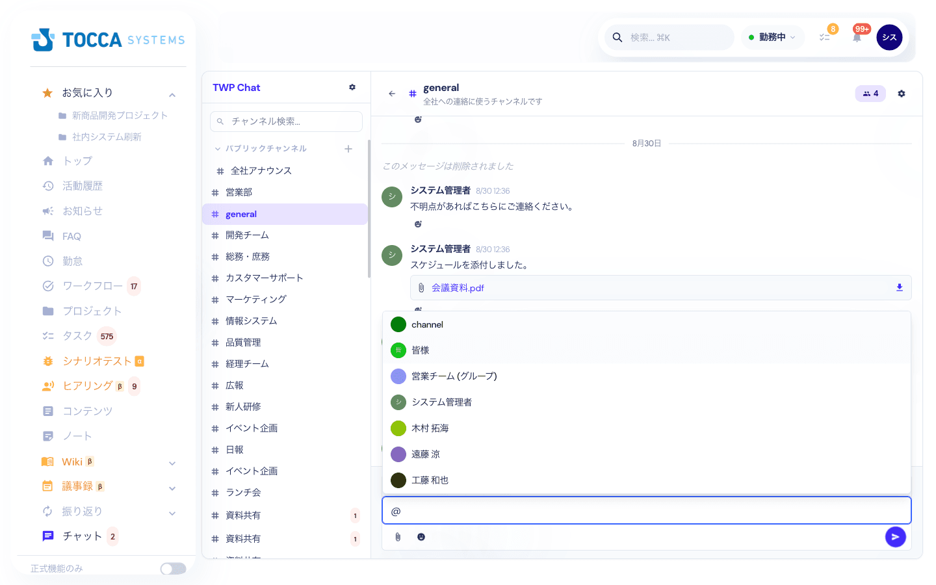Open ヒアリング in the sidebar
Image resolution: width=936 pixels, height=585 pixels.
[x=87, y=386]
